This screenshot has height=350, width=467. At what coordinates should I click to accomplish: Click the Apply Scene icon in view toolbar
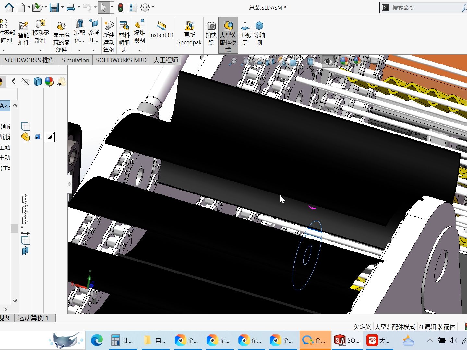pyautogui.click(x=357, y=61)
